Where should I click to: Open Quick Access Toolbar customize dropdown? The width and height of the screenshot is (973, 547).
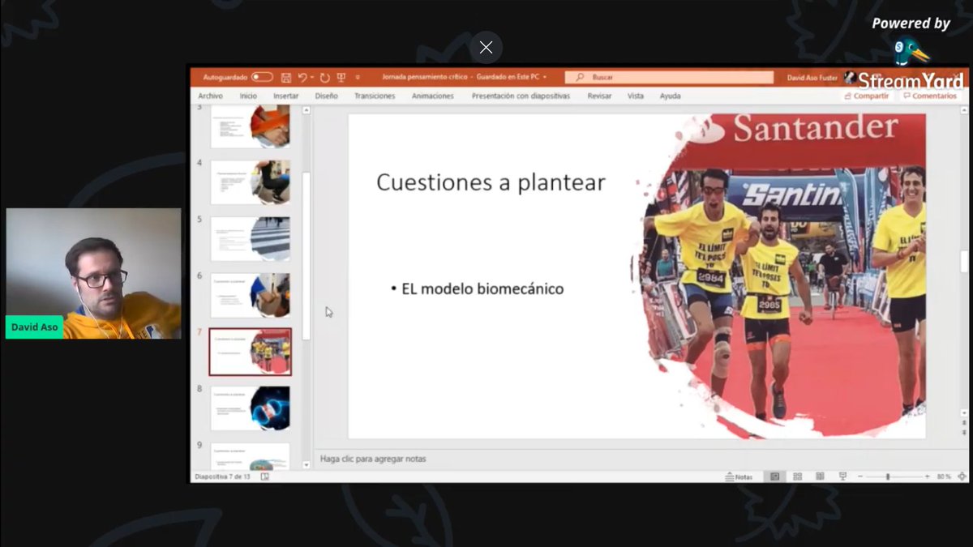click(x=357, y=78)
